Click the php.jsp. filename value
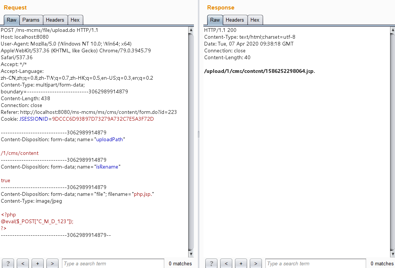 click(x=143, y=194)
